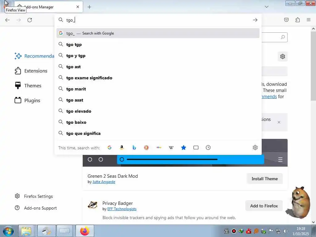Choose the suggestion 'tgo tgp'
Screen dimensions: 316x237
(x=158, y=44)
